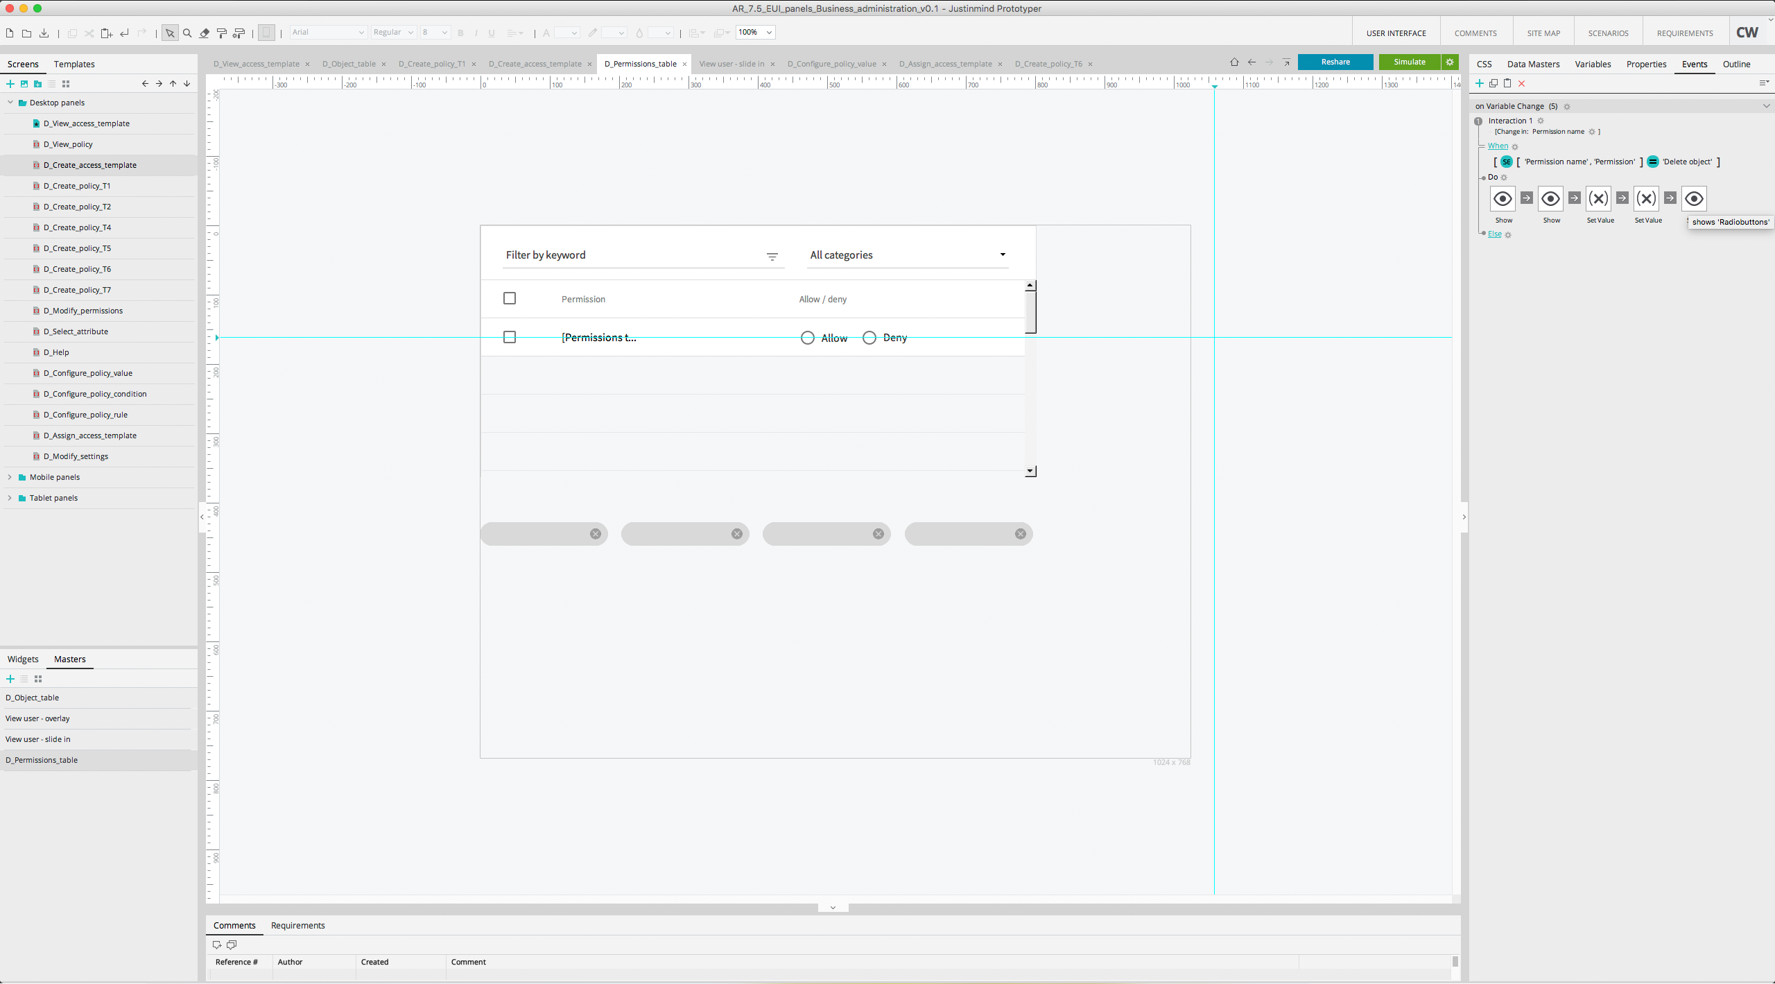
Task: Click the filter icon beside keyword field
Action: [x=772, y=257]
